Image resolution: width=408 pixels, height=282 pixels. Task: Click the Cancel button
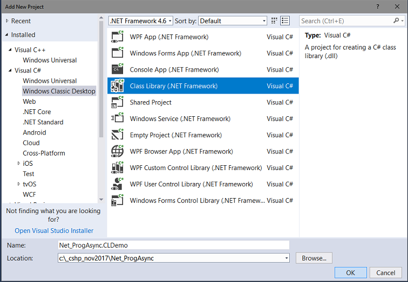386,273
